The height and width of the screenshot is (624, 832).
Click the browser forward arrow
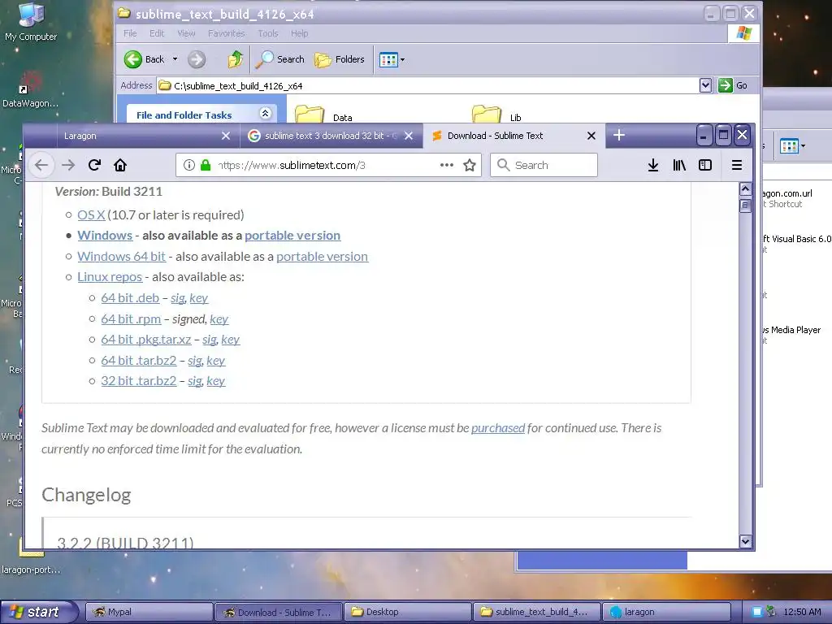[x=68, y=165]
